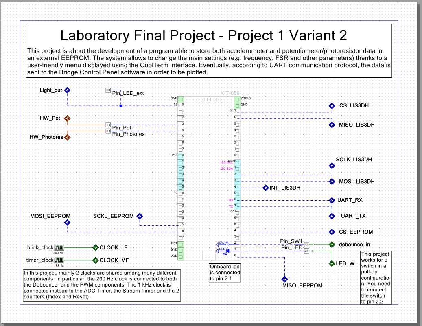The width and height of the screenshot is (422, 326).
Task: Click the Pin_SW1 pin component
Action: tap(306, 245)
